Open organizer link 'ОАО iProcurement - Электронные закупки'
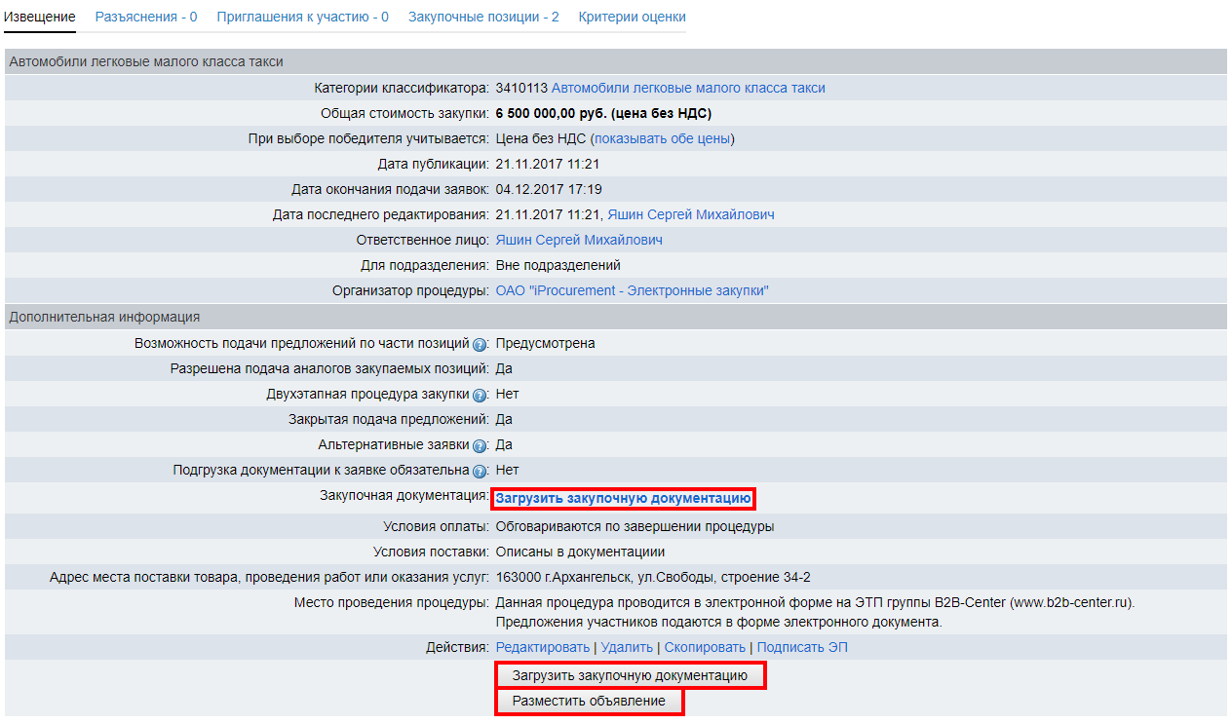The height and width of the screenshot is (724, 1232). [x=632, y=290]
